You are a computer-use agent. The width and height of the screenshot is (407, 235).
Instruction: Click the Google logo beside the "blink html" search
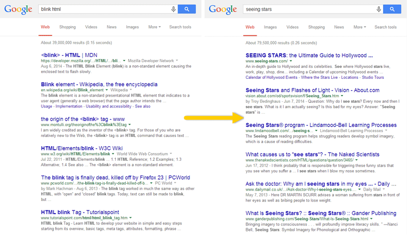pos(18,10)
